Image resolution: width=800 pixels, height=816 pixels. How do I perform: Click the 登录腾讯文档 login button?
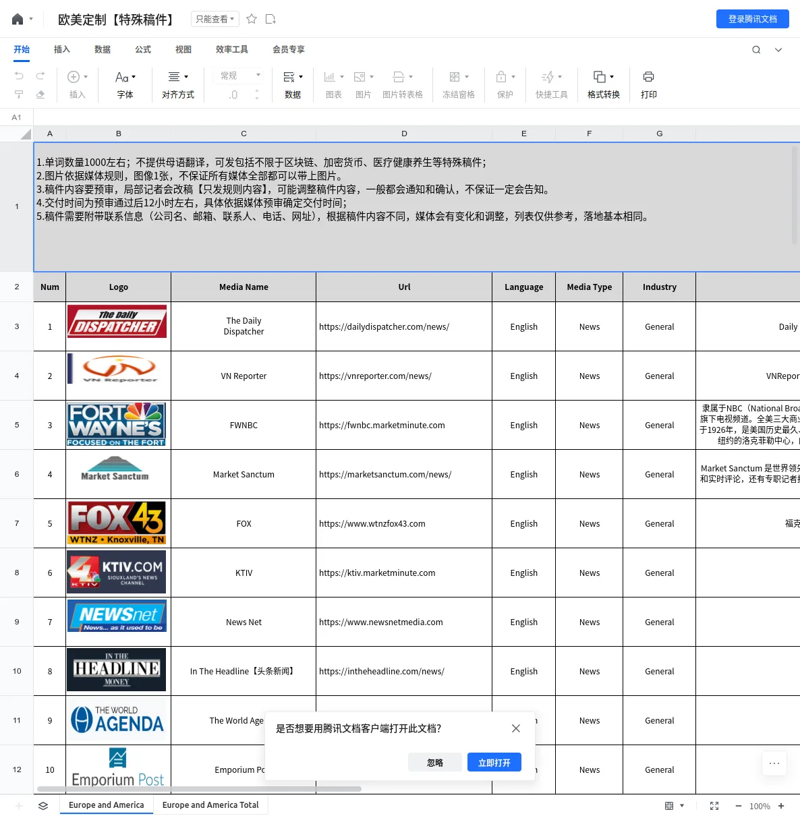753,19
